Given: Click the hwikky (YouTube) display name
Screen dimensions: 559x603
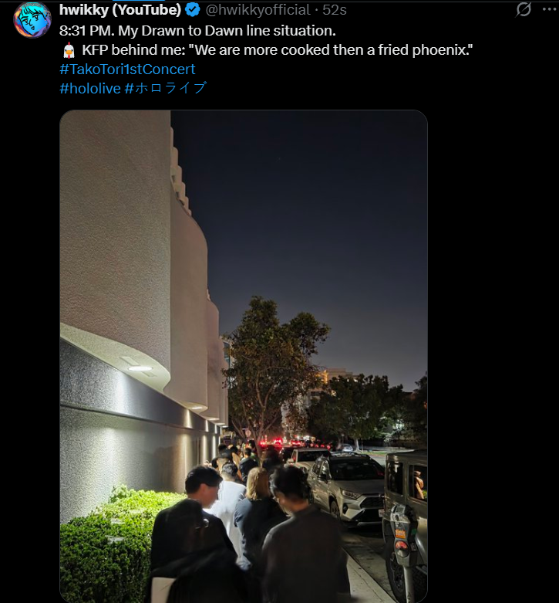Looking at the screenshot, I should [120, 10].
